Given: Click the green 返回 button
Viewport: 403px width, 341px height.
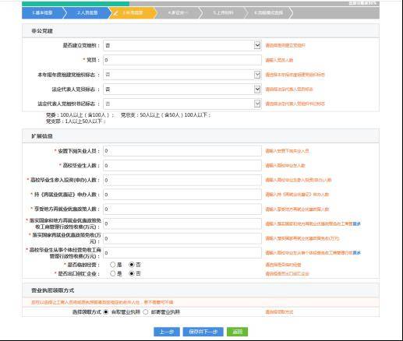Looking at the screenshot, I should (x=237, y=332).
